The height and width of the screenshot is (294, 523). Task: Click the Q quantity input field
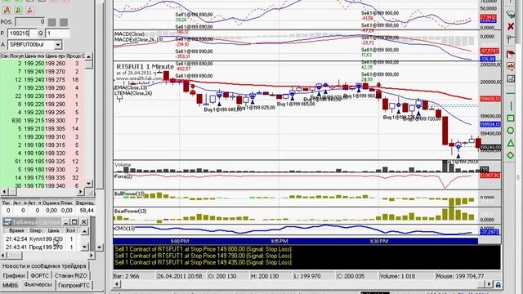(x=58, y=33)
